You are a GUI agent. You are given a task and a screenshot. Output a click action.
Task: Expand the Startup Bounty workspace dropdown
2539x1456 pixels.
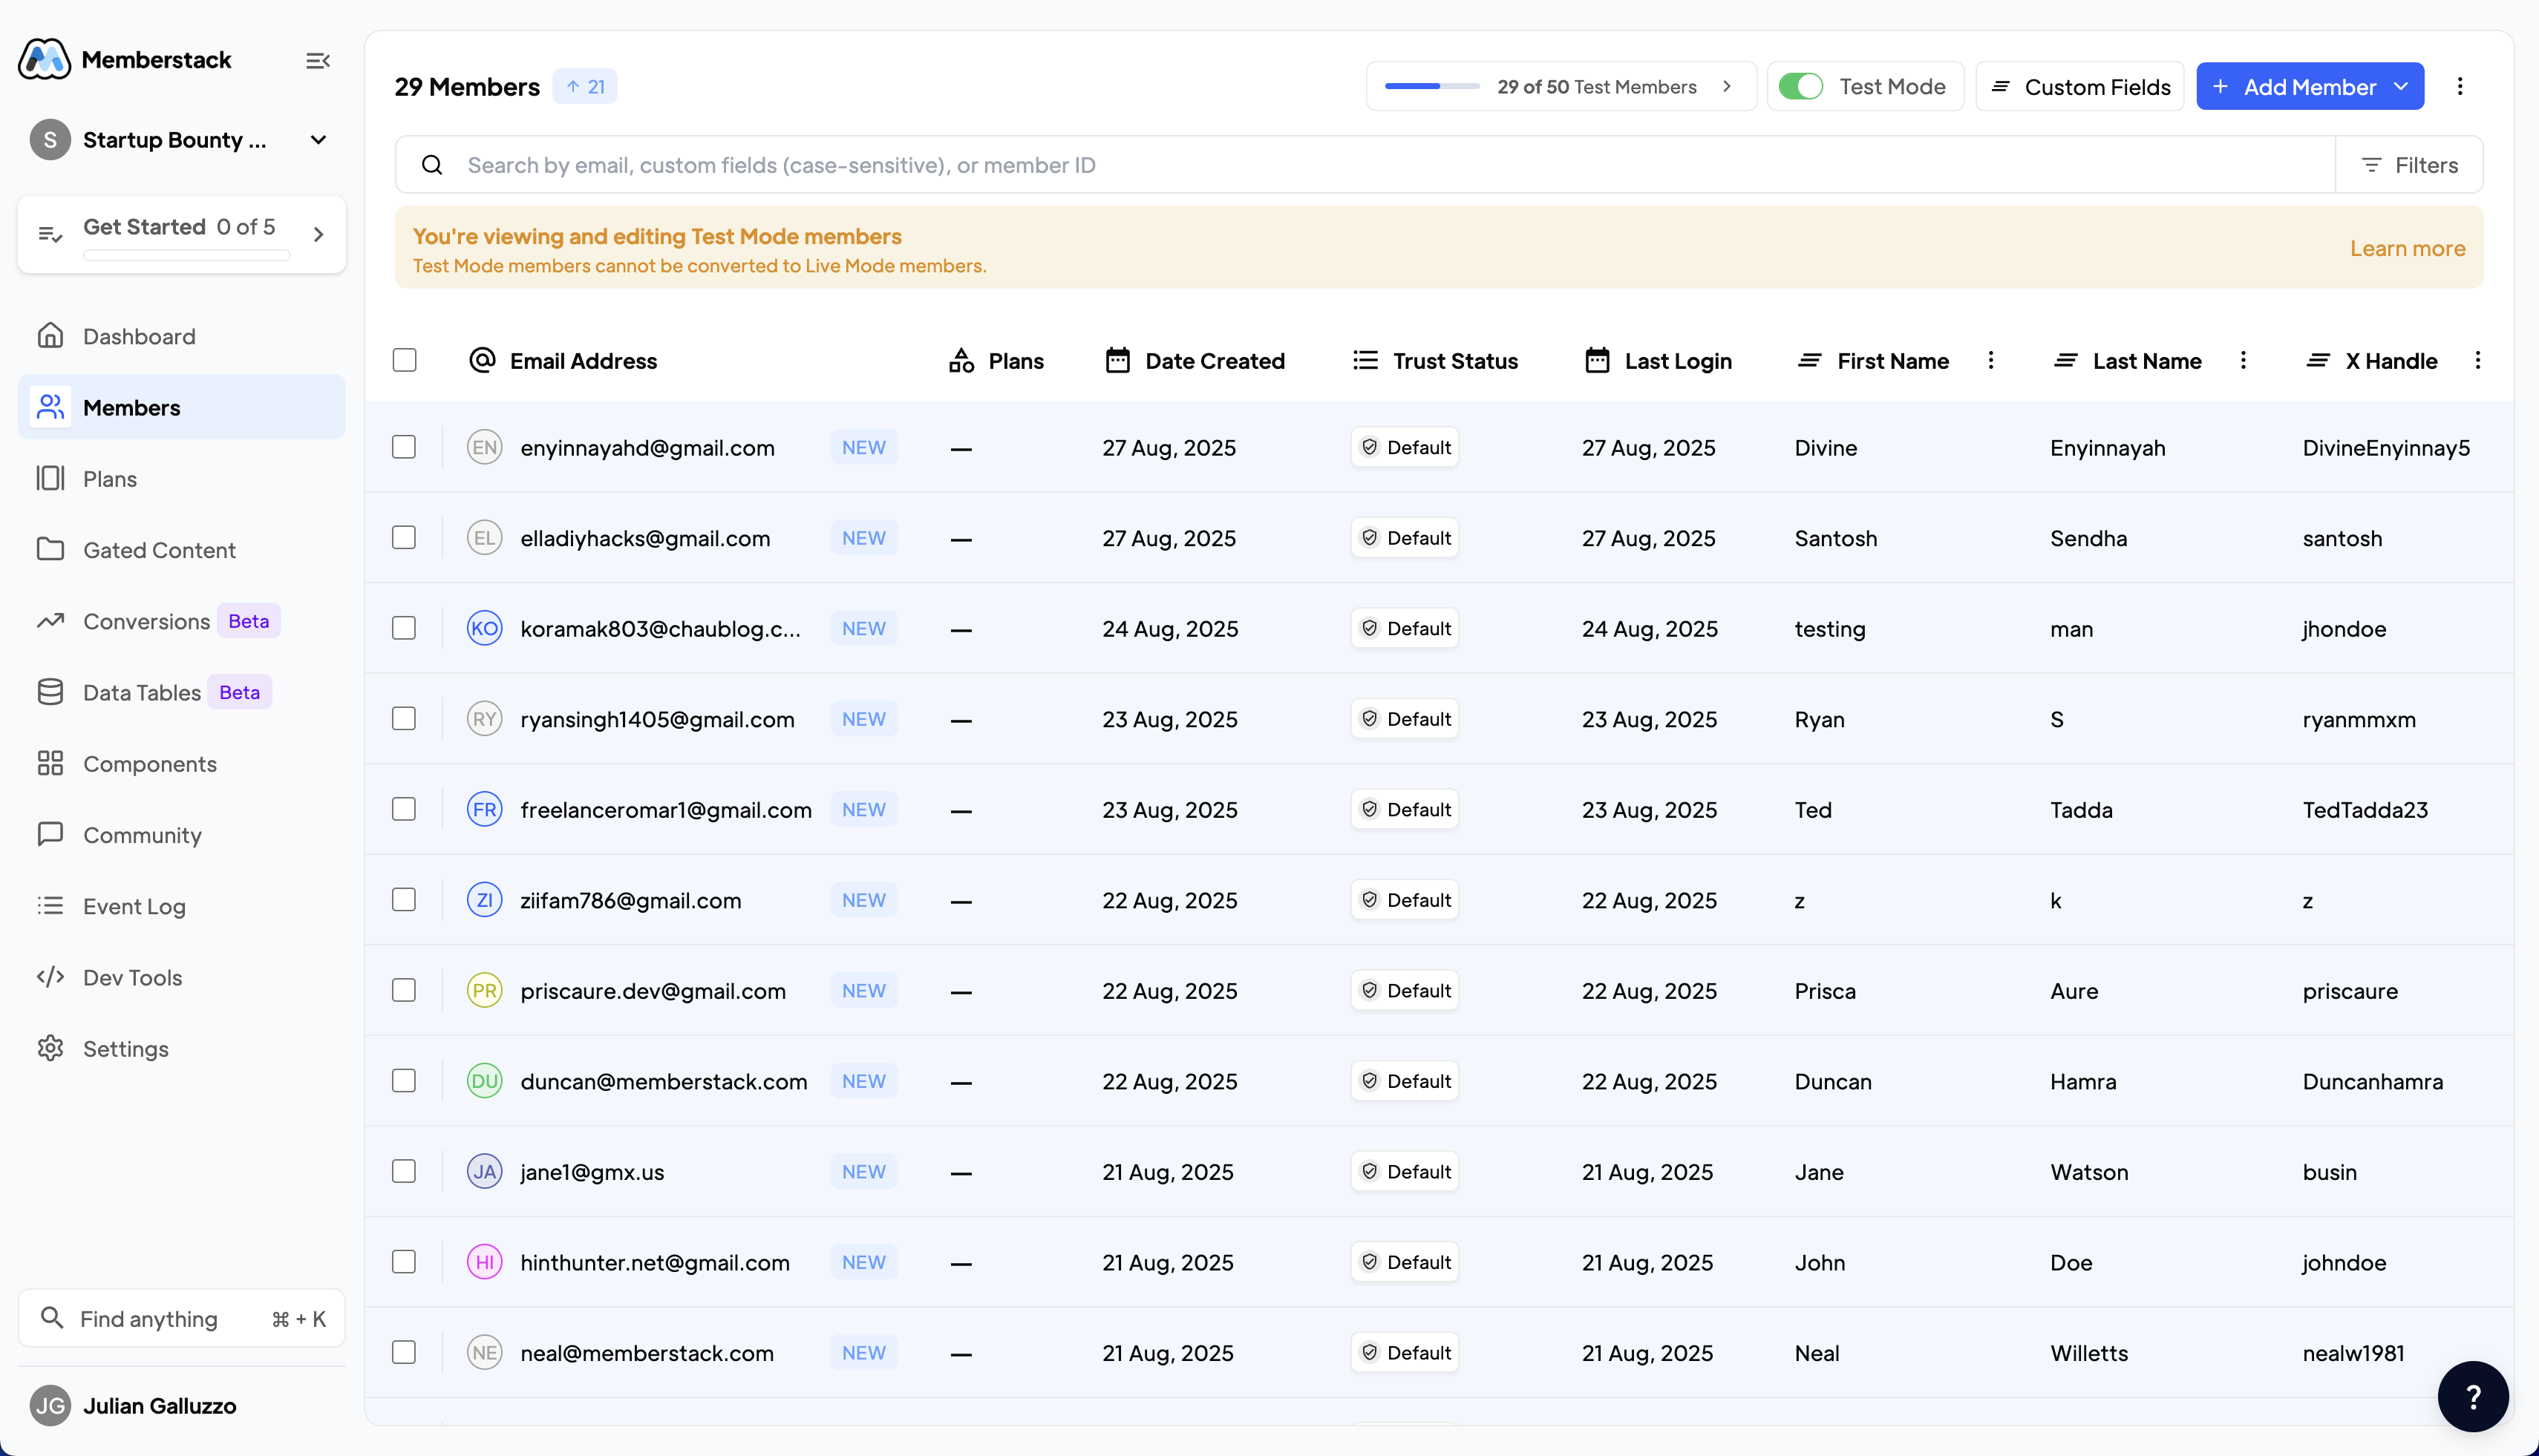[318, 140]
